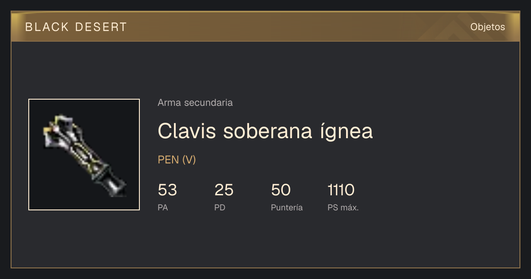
Task: Click the Puntería value 50
Action: 281,190
